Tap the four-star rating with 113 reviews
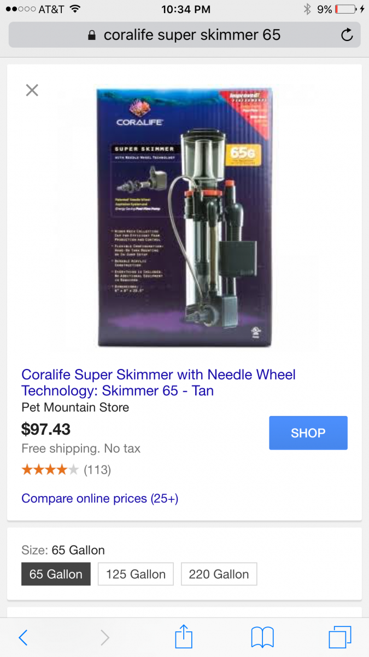The image size is (369, 657). tap(66, 470)
